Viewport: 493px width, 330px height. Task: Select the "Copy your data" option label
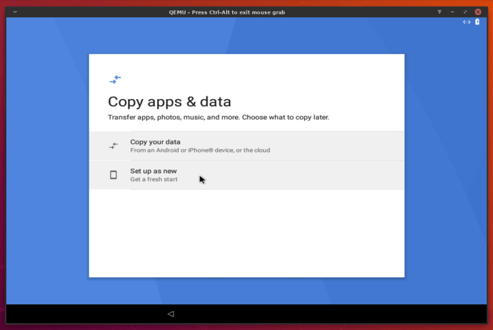pos(155,142)
